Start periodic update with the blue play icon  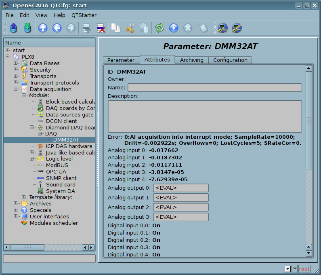(x=174, y=28)
